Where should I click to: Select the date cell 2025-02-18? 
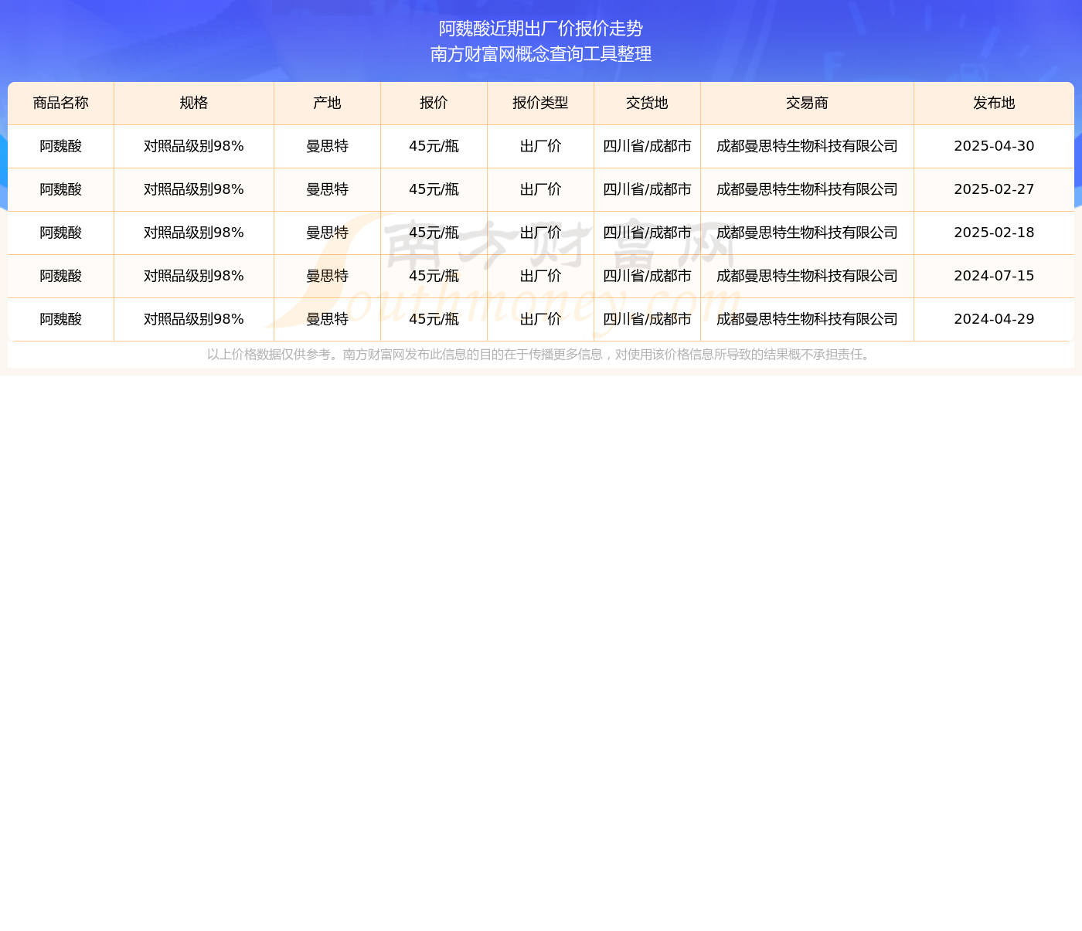tap(994, 233)
